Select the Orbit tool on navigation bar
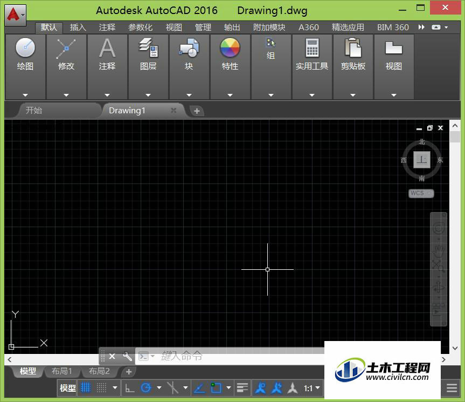Screen dimensions: 465x402 [x=439, y=288]
